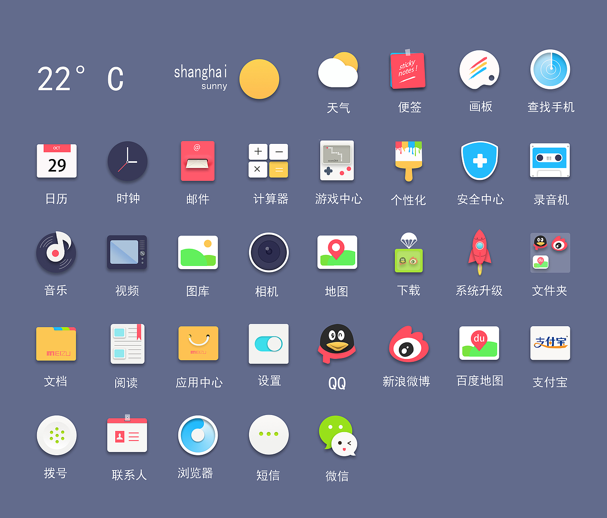Viewport: 607px width, 518px height.
Task: Launch the 音乐 vinyl music icon
Action: (x=56, y=252)
